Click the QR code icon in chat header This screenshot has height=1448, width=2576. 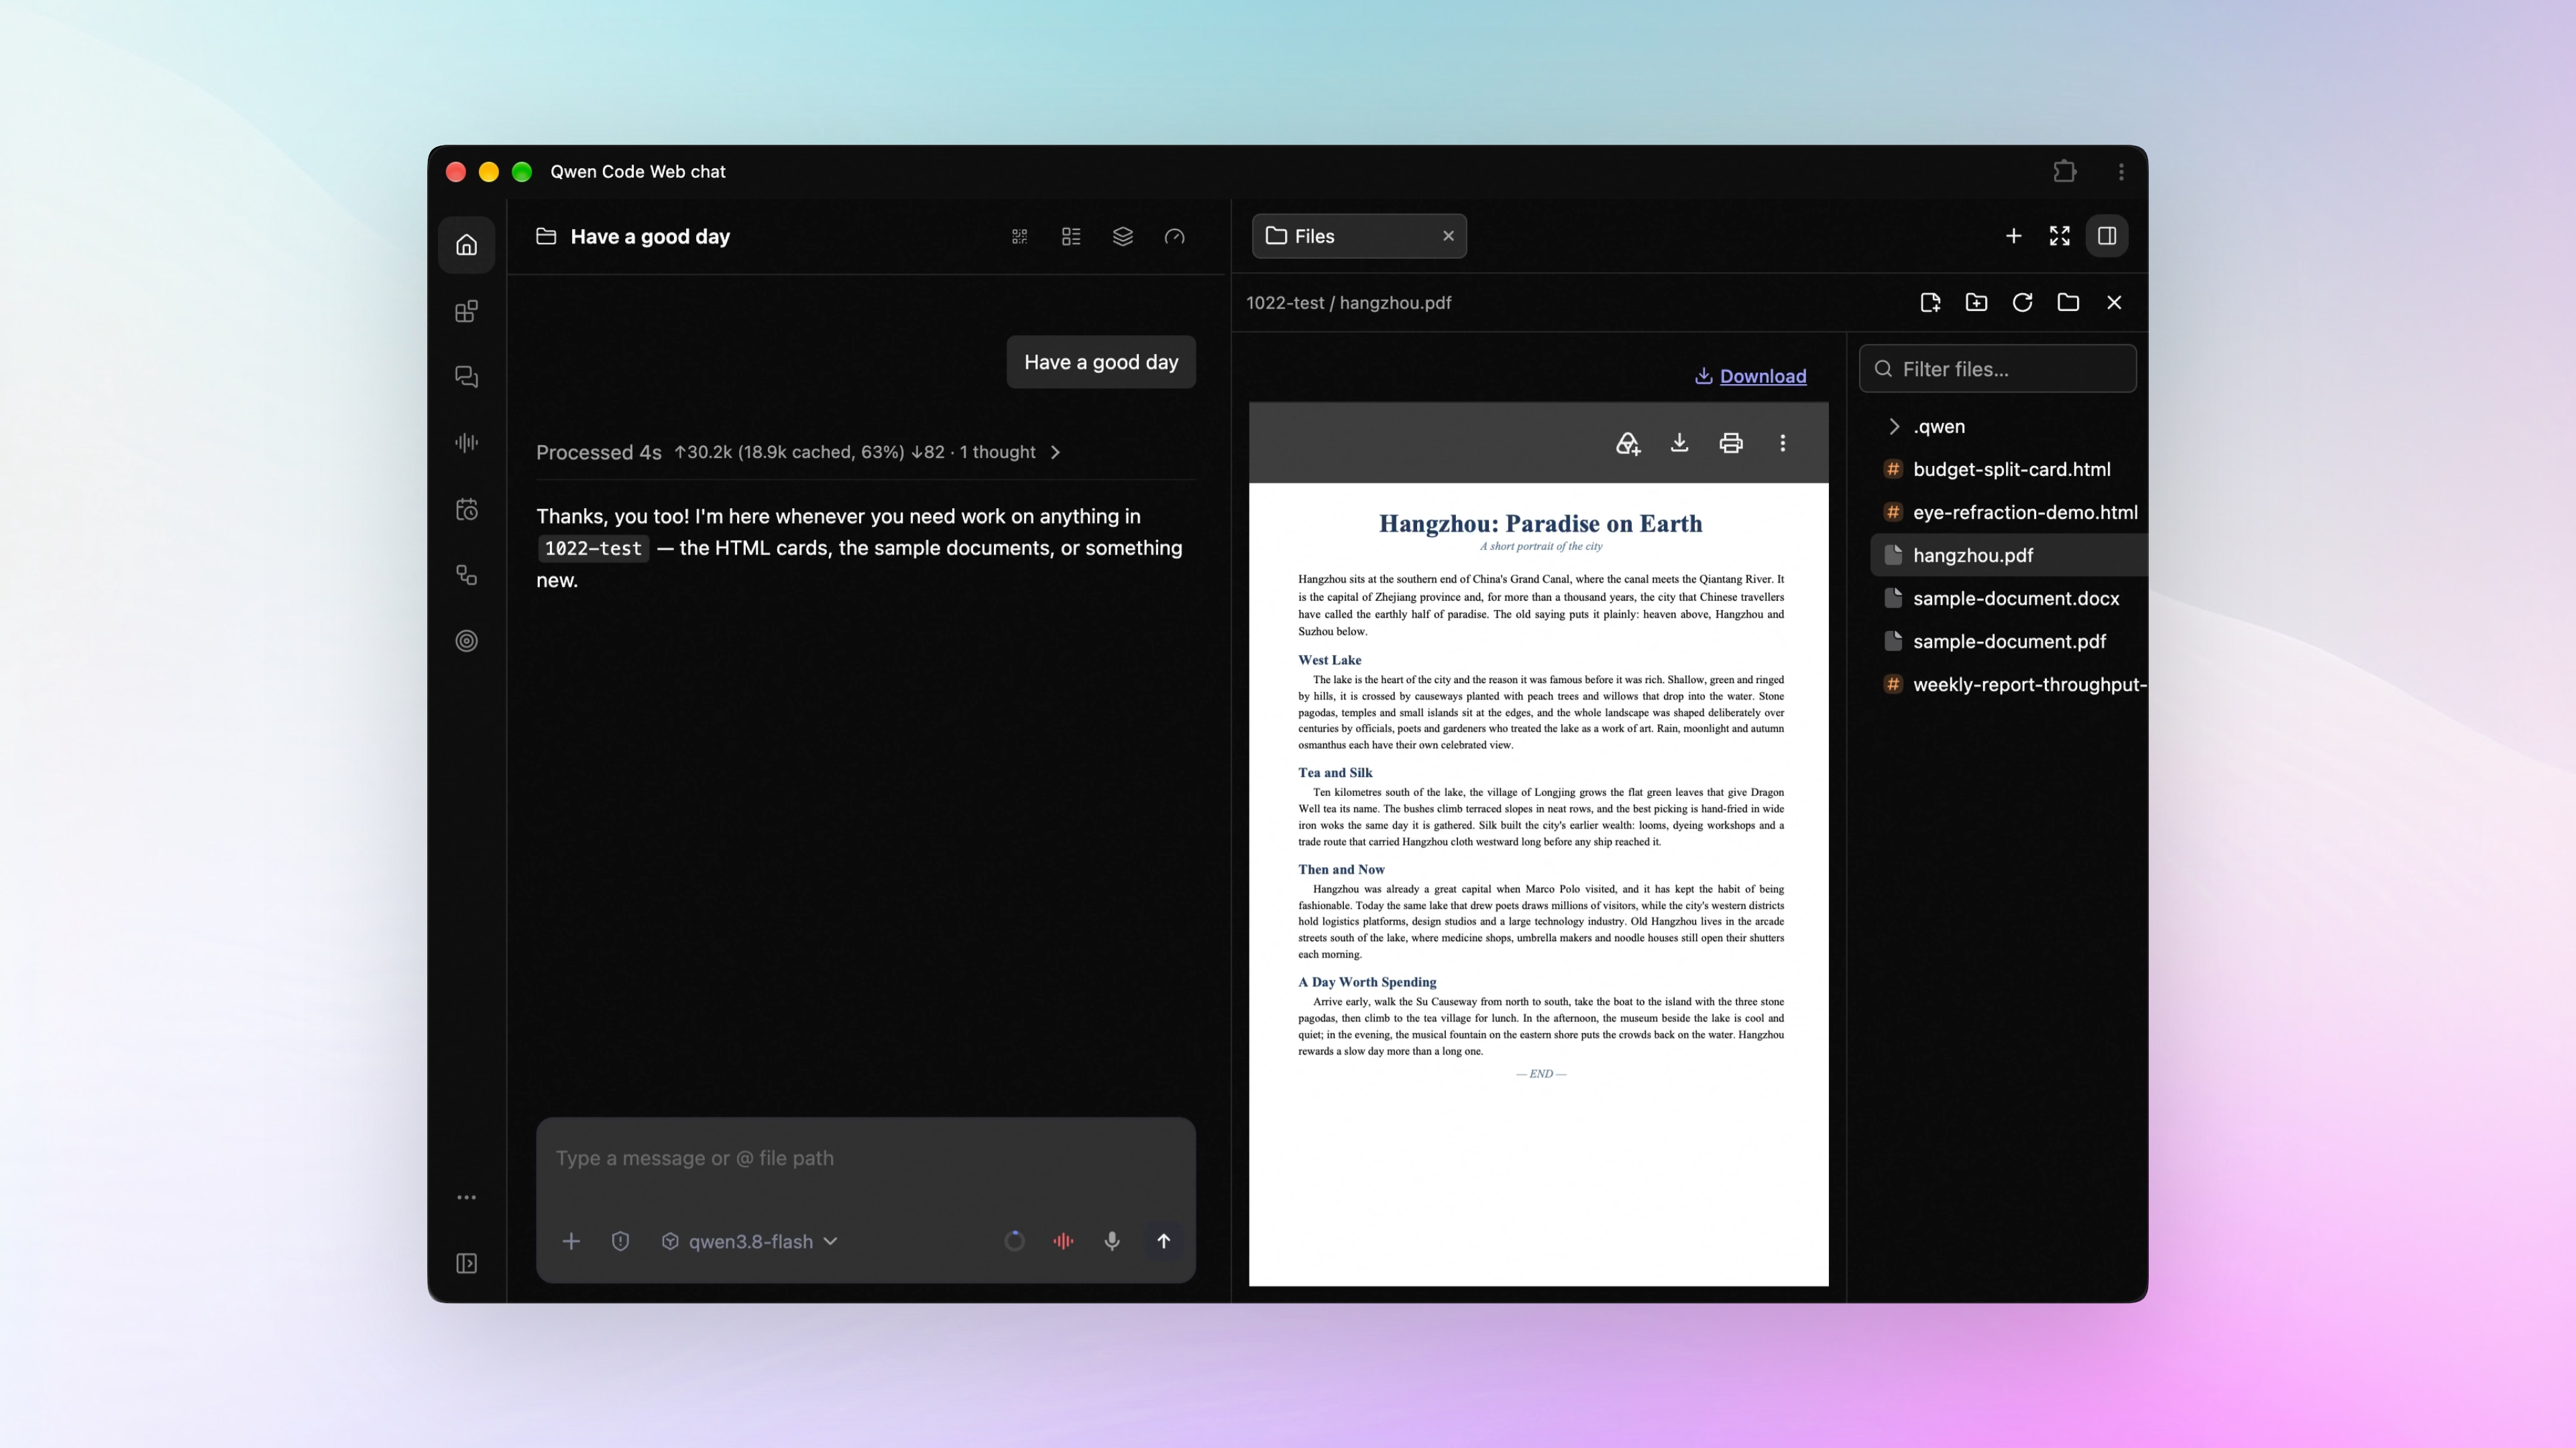(1019, 237)
